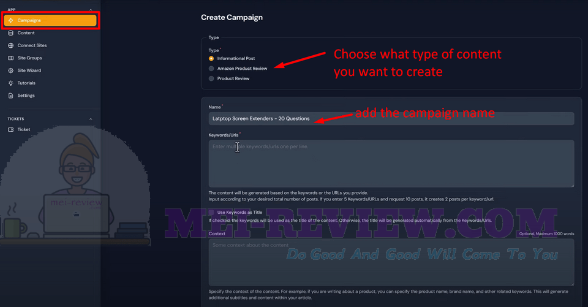
Task: Open the Campaigns menu item
Action: [x=50, y=20]
